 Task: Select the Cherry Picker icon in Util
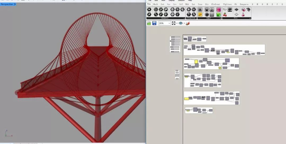225,14
